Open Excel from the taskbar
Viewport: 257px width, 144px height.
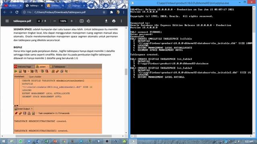point(46,141)
